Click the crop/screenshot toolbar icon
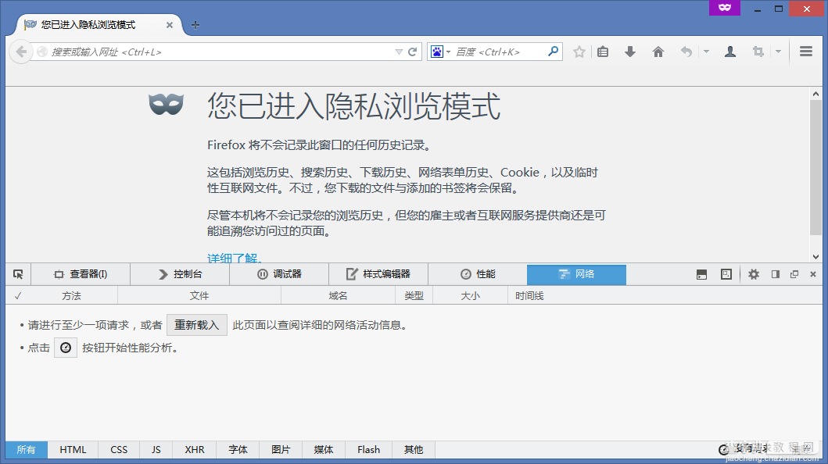This screenshot has width=828, height=464. [x=758, y=52]
